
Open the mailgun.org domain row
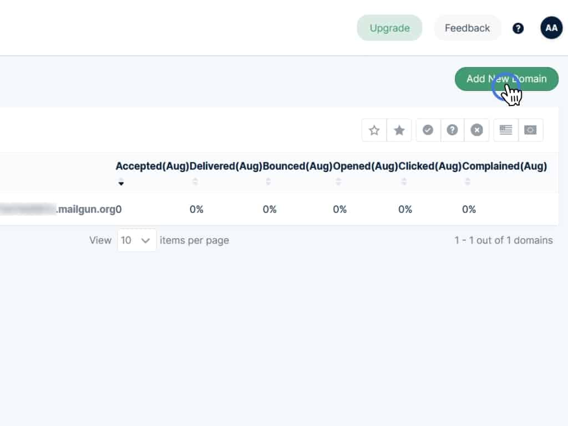[x=86, y=209]
